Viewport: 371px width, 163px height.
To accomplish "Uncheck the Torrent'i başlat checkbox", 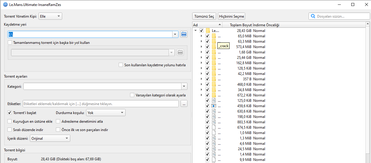I will (10, 113).
